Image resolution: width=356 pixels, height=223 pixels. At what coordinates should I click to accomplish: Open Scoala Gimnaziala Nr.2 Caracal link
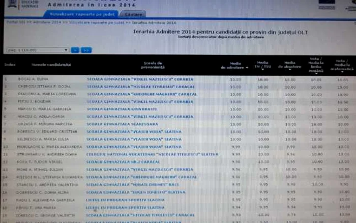[x=123, y=162]
